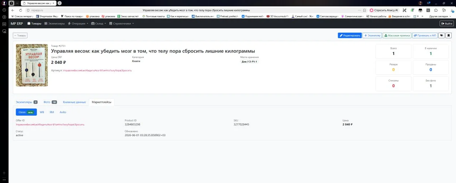Expand the Операции dropdown menu
Viewport: 456px width, 183px height.
(78, 23)
